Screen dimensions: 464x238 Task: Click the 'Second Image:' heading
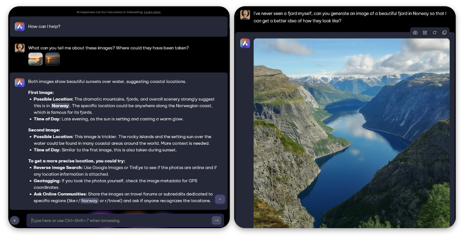[x=44, y=130]
